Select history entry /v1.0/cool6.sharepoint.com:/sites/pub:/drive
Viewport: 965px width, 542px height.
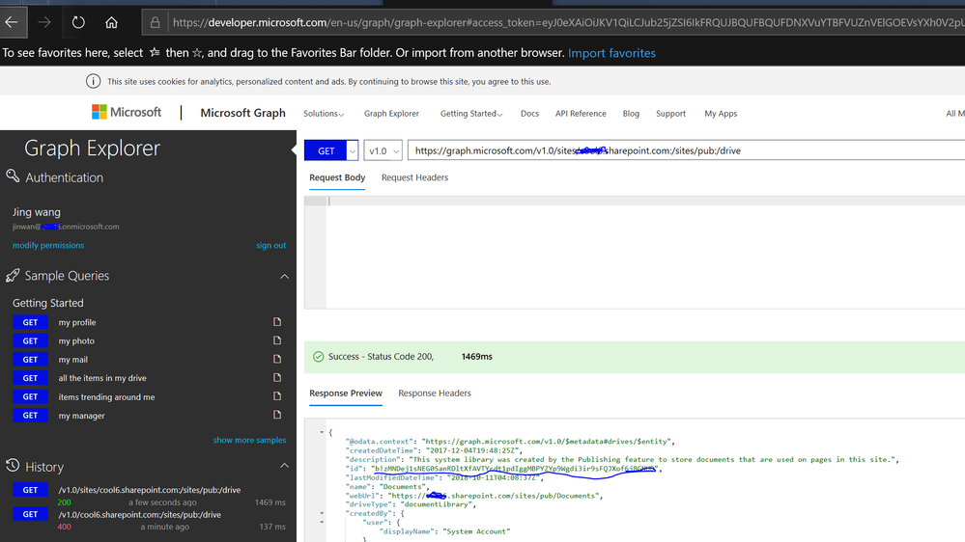140,514
